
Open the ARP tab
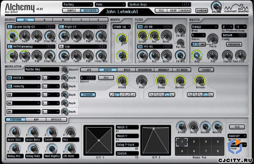tap(35, 119)
